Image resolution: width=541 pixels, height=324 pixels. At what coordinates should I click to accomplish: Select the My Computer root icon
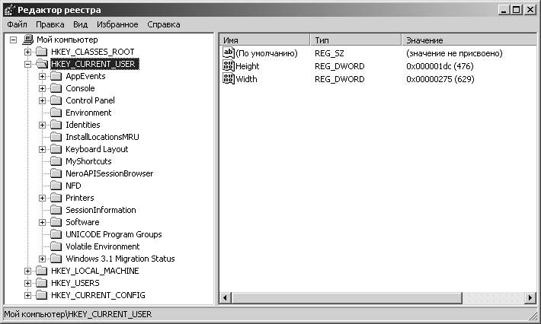pos(28,40)
